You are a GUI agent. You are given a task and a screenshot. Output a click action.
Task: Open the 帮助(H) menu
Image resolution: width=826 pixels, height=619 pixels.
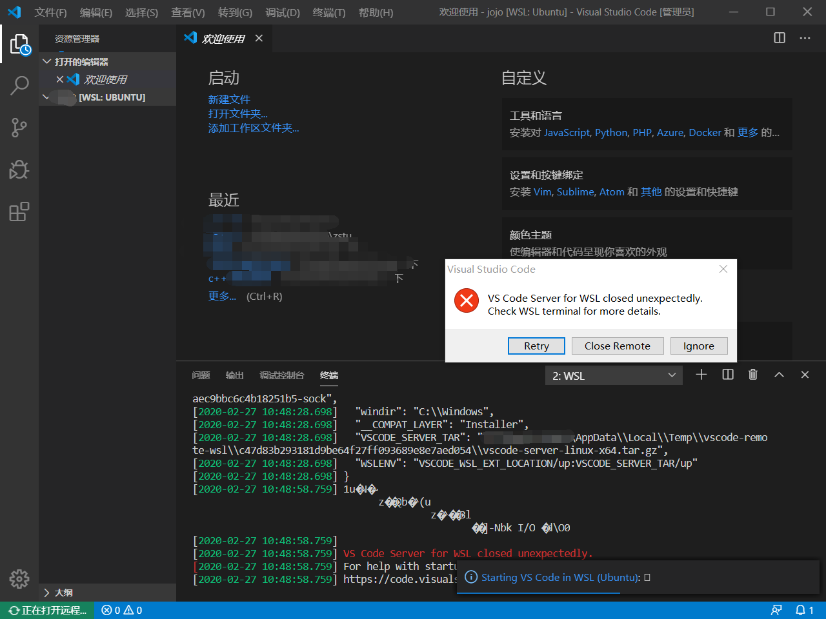coord(376,12)
